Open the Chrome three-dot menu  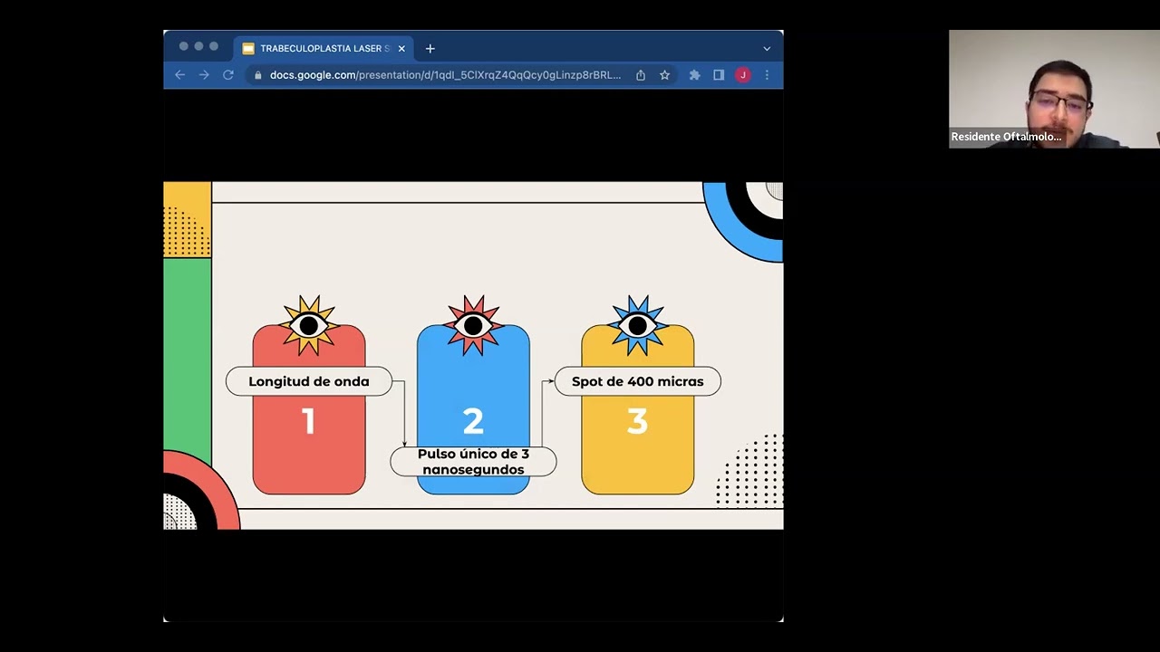click(767, 75)
